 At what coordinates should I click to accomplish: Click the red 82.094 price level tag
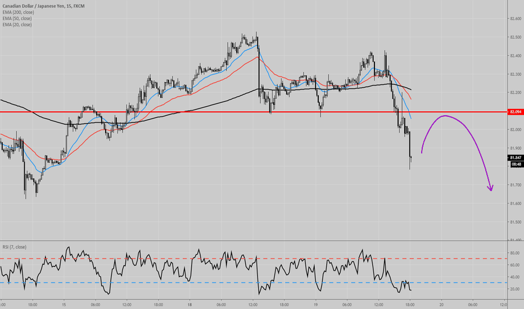click(515, 112)
